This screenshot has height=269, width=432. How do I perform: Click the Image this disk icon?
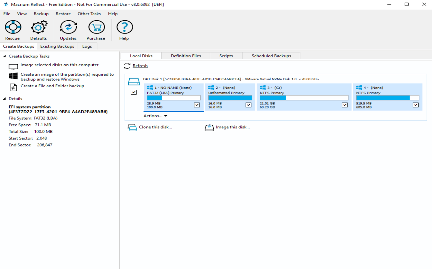pyautogui.click(x=209, y=127)
